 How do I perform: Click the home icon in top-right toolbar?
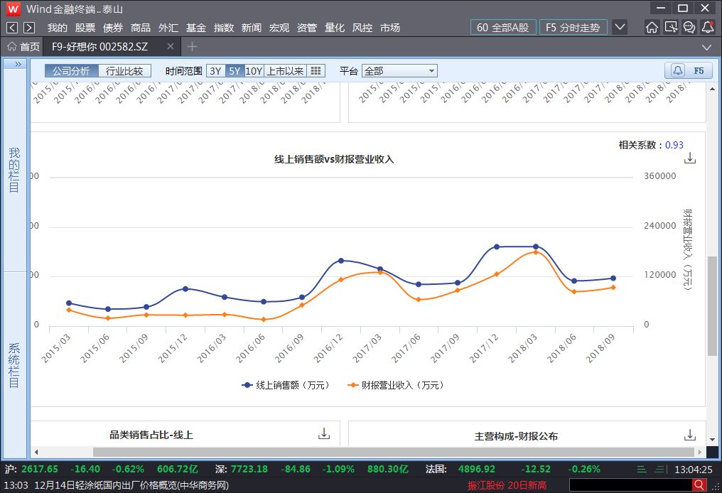(652, 28)
